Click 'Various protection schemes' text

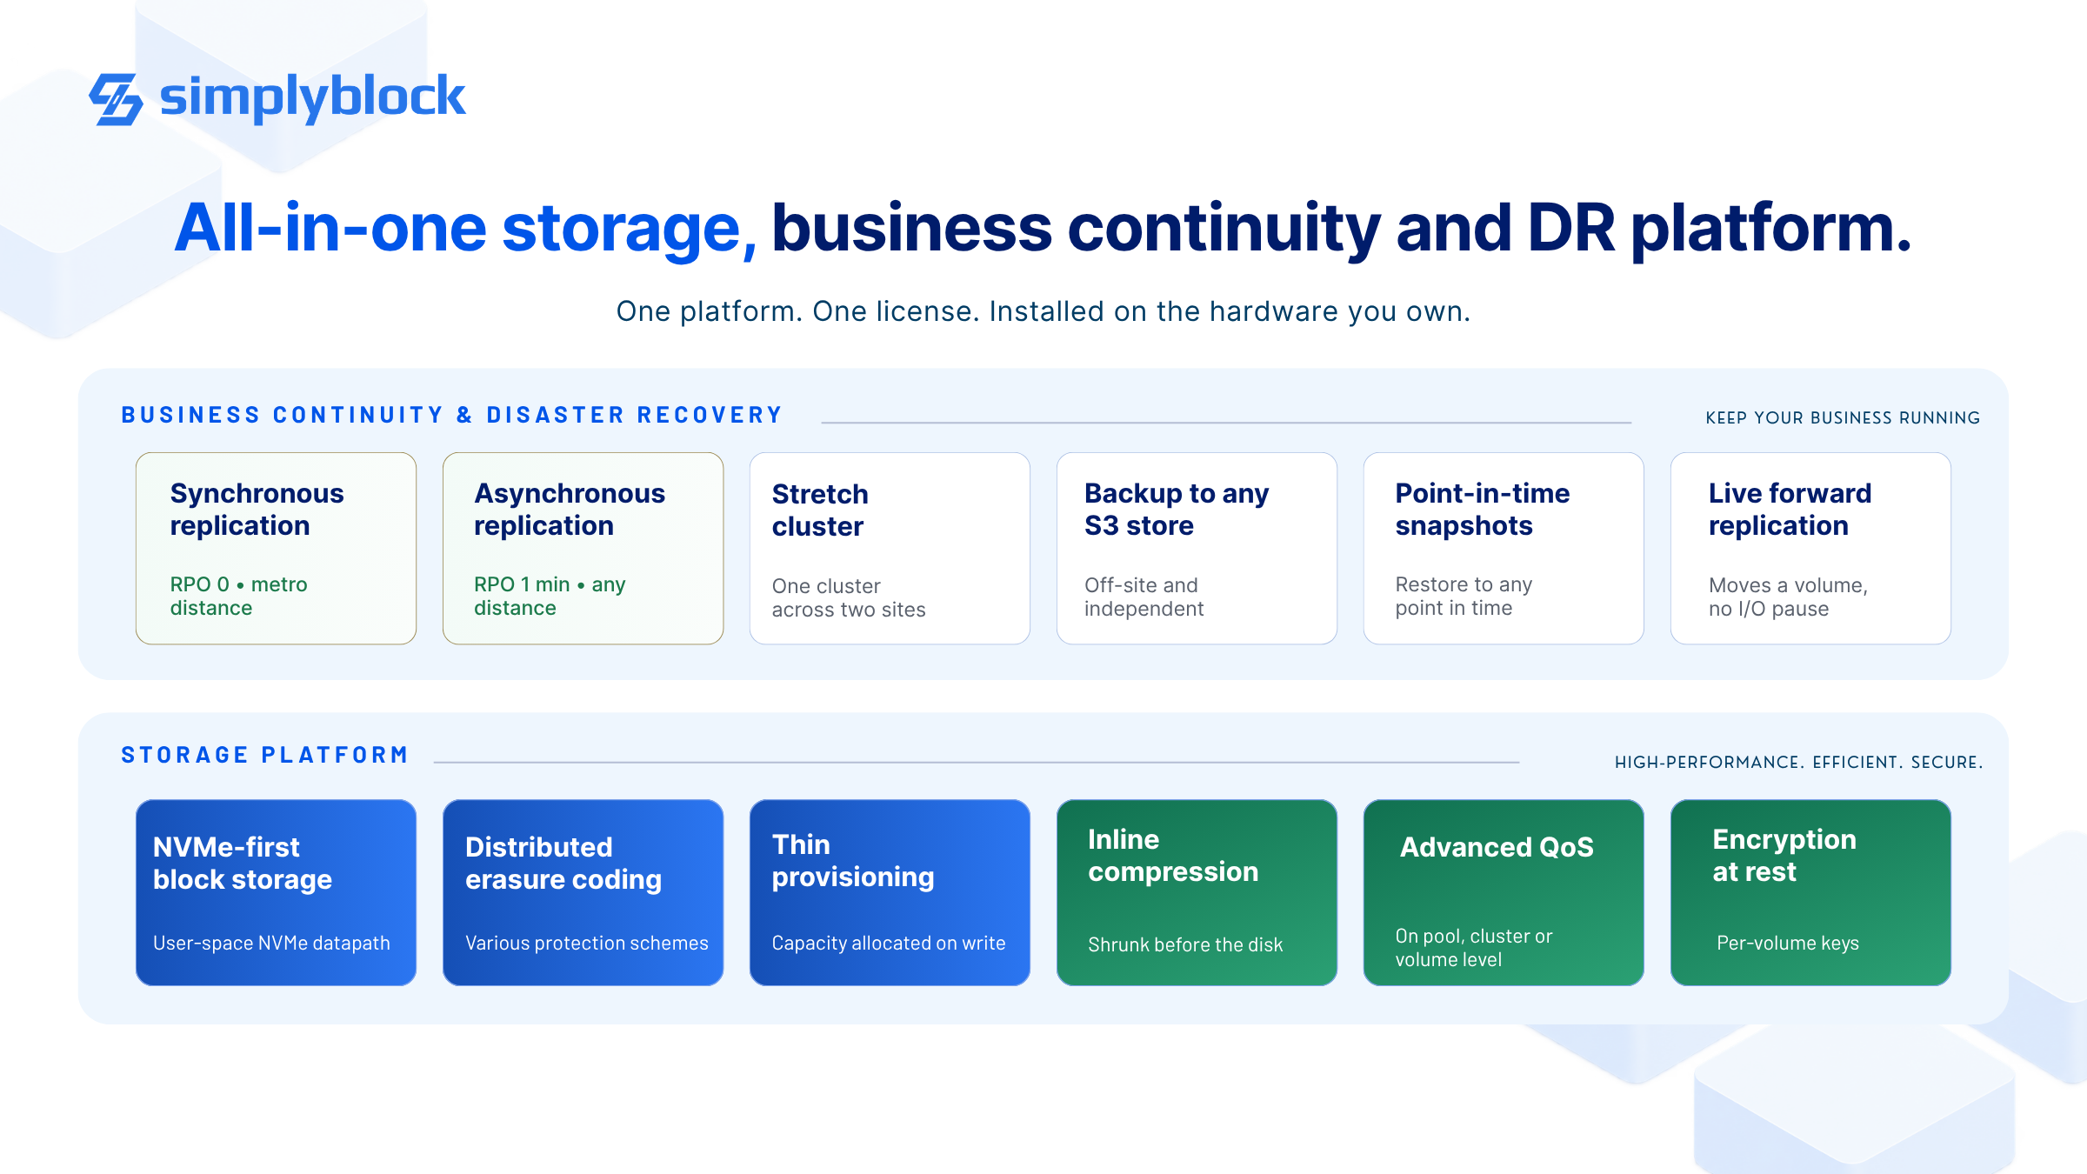point(587,944)
